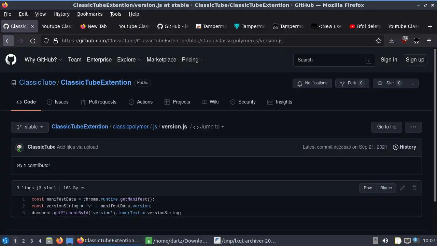Click the Fork button
The image size is (437, 246).
coord(352,83)
